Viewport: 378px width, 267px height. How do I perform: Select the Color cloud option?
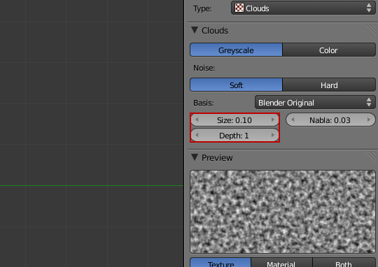pyautogui.click(x=329, y=50)
